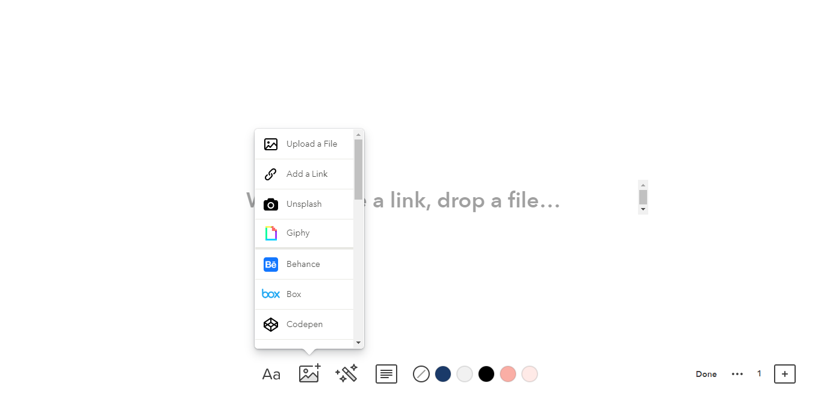
Task: Click the Add a Link chain icon
Action: (271, 174)
